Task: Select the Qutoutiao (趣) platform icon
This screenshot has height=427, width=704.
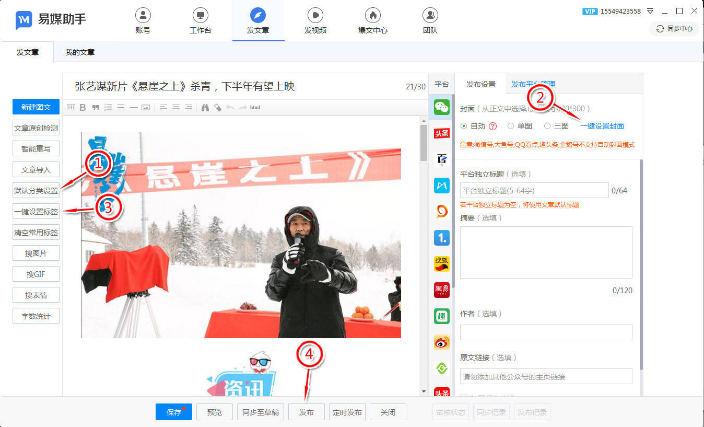Action: [442, 316]
